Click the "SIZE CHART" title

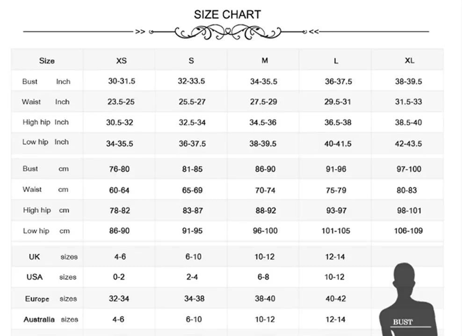click(227, 14)
